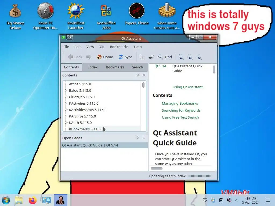Open Find in text tool
The width and height of the screenshot is (275, 206).
coord(165,57)
